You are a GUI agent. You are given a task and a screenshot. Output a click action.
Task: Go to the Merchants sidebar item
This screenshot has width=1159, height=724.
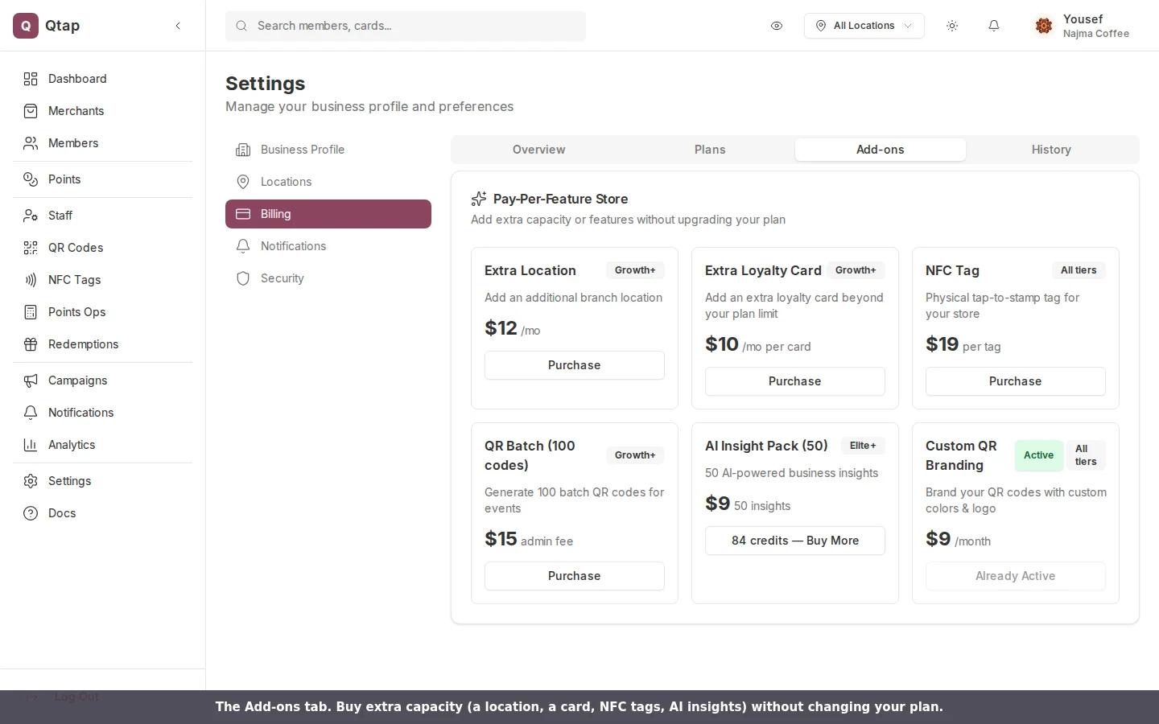(x=103, y=111)
